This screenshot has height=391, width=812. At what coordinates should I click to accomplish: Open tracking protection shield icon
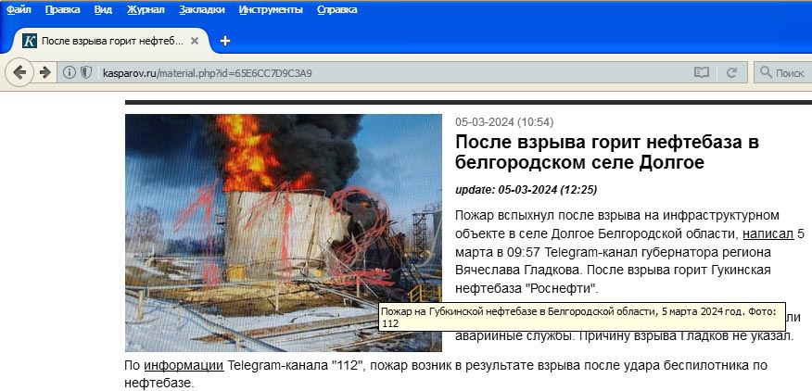(85, 72)
